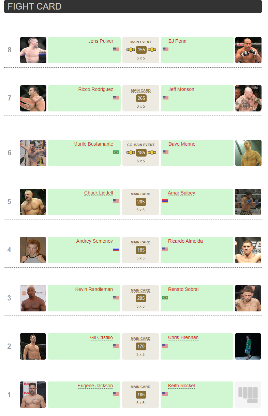Click the 265 weight badge for fight 7
This screenshot has width=268, height=416.
(141, 98)
